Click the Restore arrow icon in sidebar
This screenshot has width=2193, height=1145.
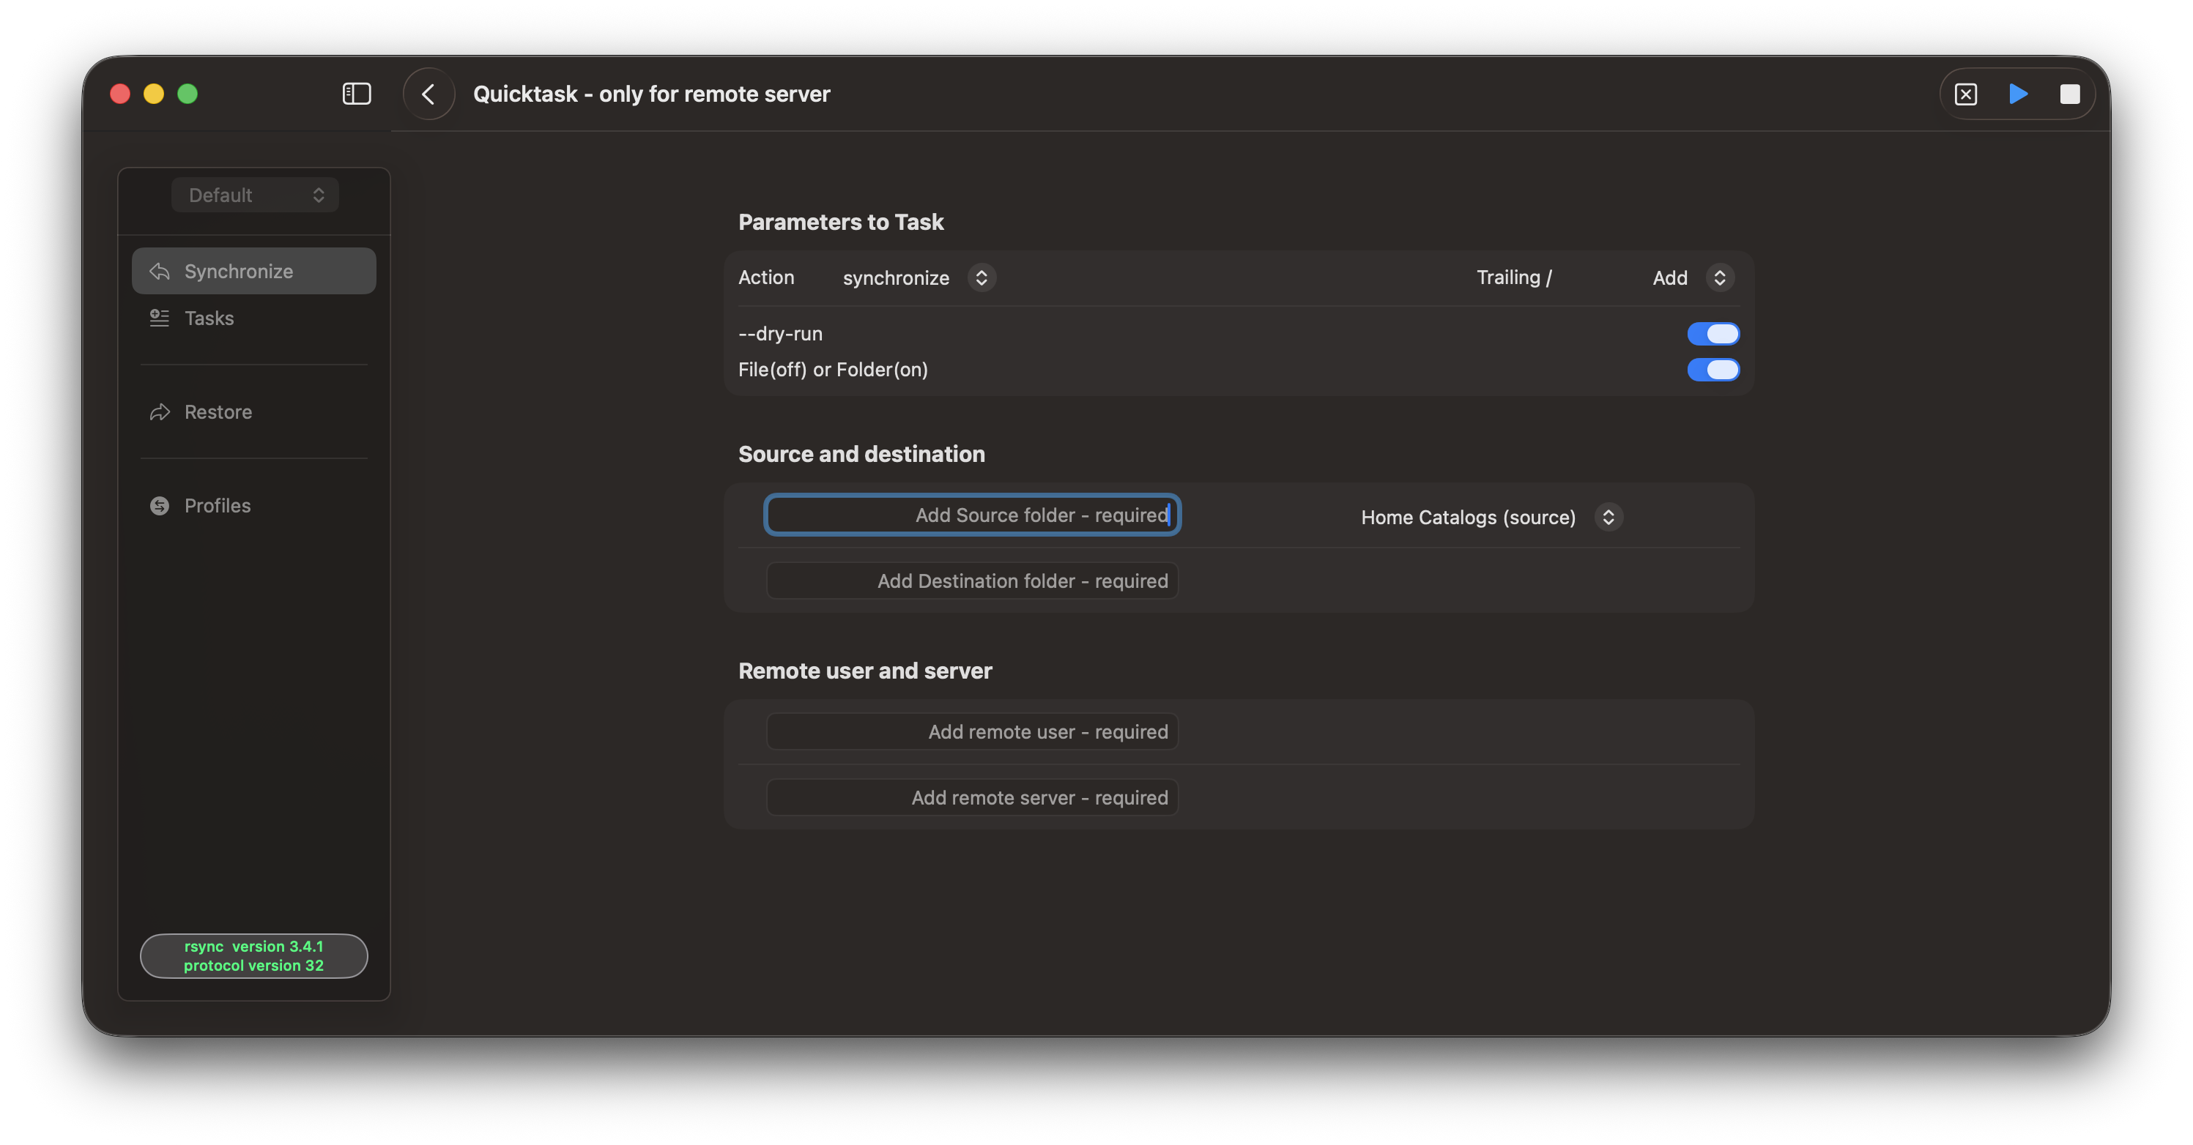pyautogui.click(x=159, y=413)
